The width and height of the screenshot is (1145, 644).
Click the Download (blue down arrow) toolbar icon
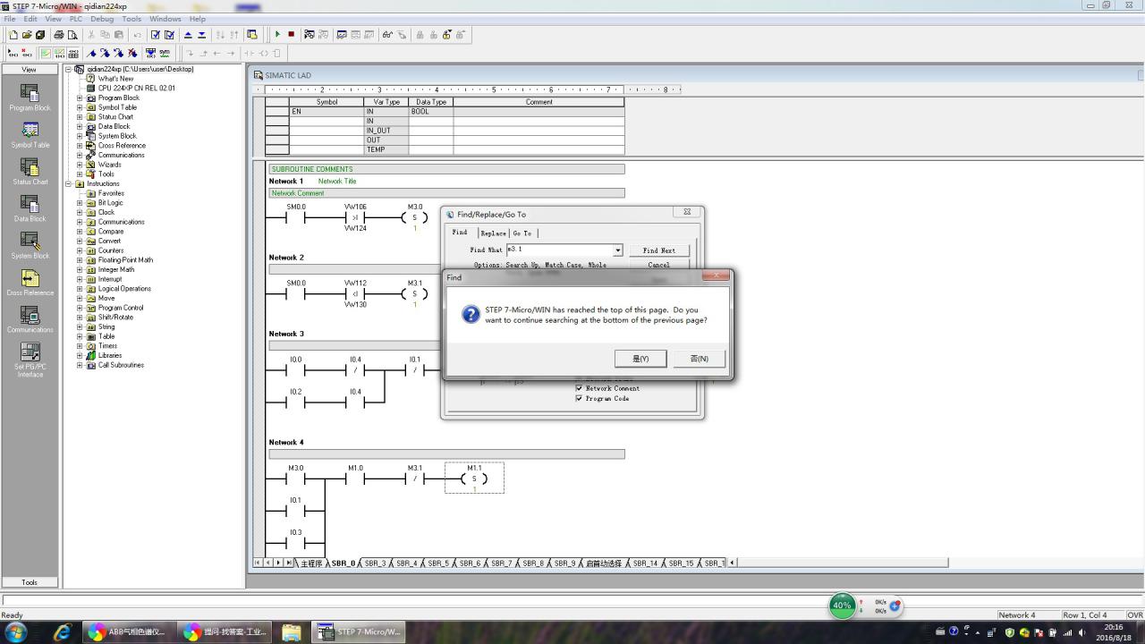[x=201, y=35]
